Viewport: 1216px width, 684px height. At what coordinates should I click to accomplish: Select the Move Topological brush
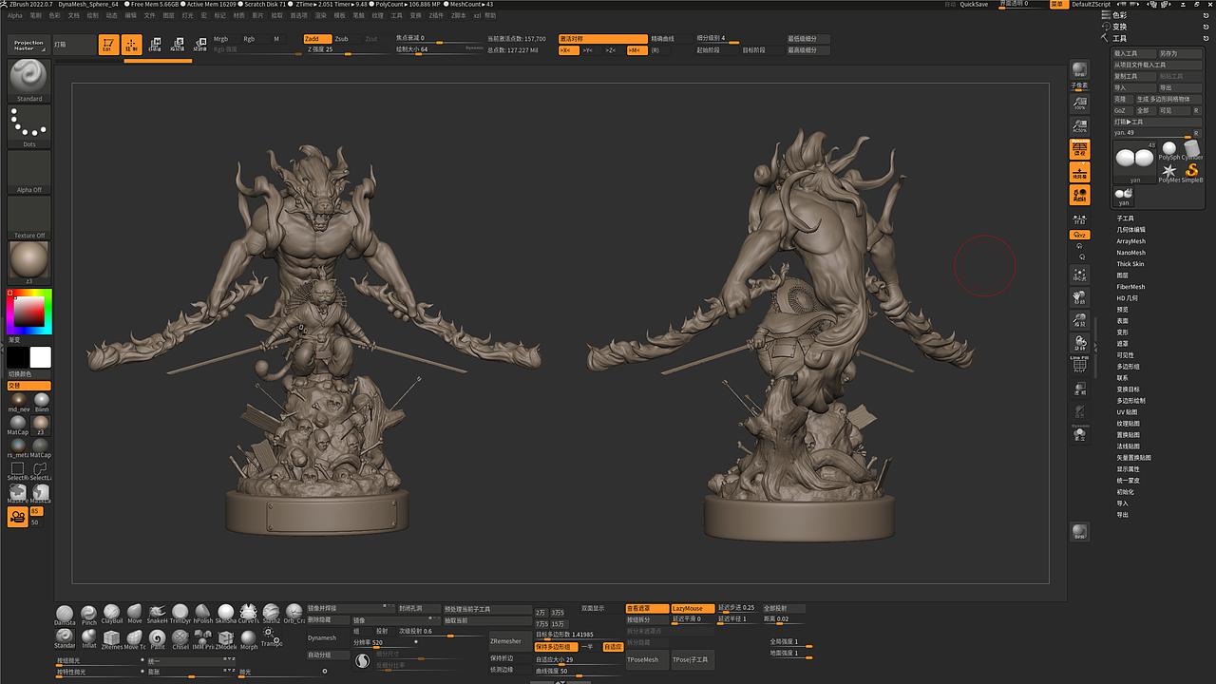click(135, 639)
